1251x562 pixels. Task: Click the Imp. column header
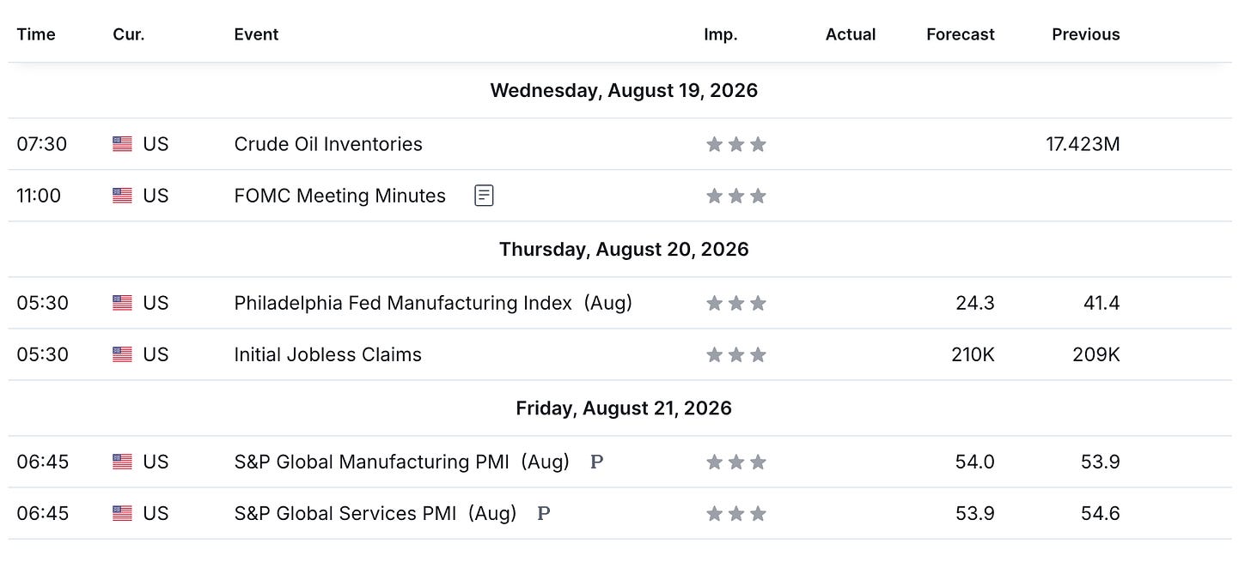coord(721,34)
